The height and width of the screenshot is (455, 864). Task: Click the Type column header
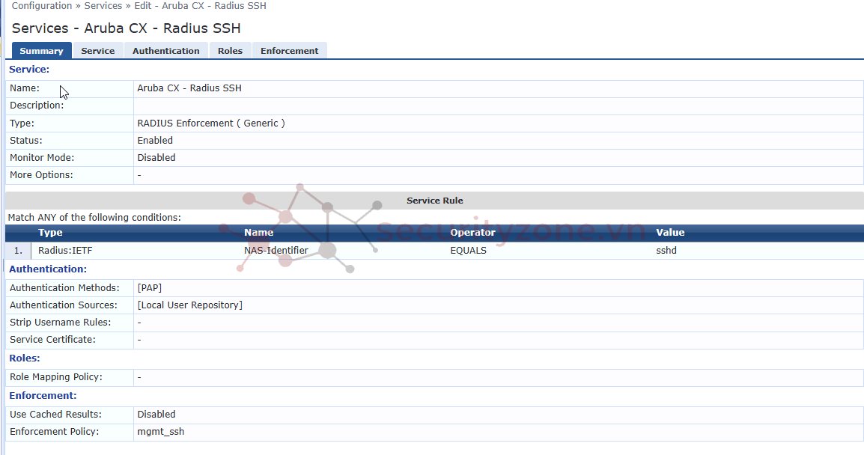click(50, 233)
